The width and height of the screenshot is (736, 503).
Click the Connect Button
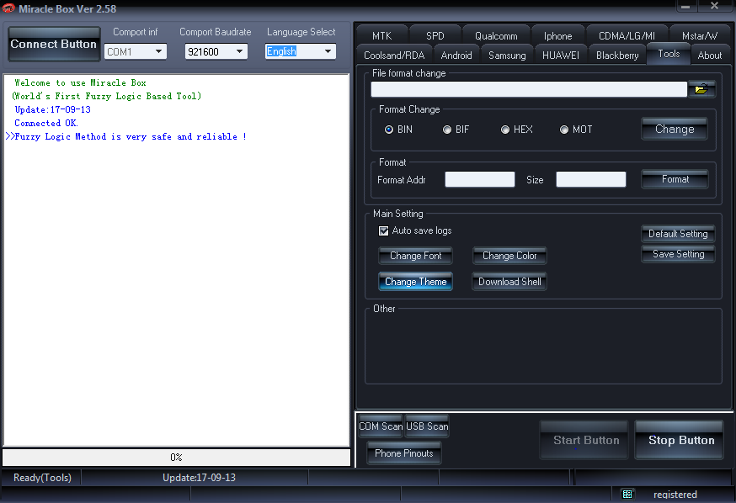(x=54, y=44)
